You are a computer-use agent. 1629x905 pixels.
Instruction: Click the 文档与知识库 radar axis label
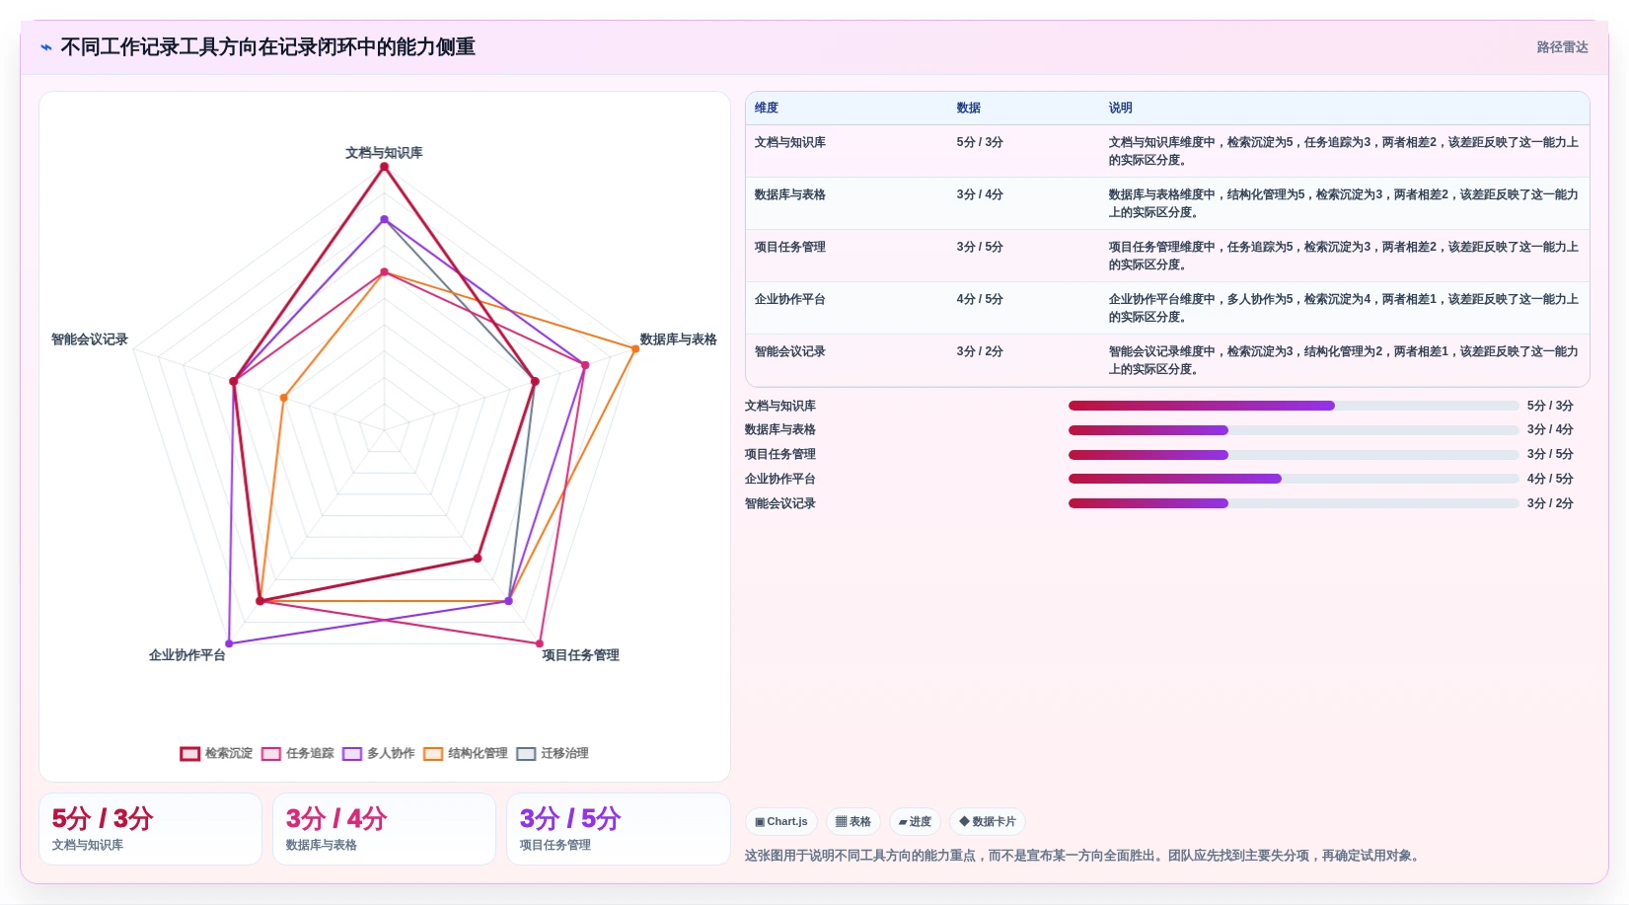click(x=384, y=153)
